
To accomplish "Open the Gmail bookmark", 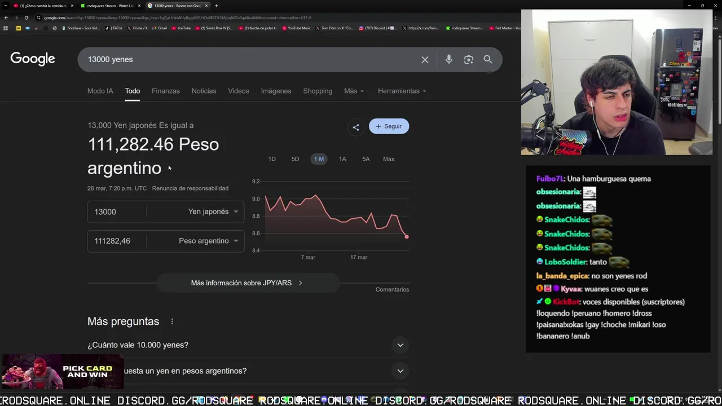I will point(160,28).
